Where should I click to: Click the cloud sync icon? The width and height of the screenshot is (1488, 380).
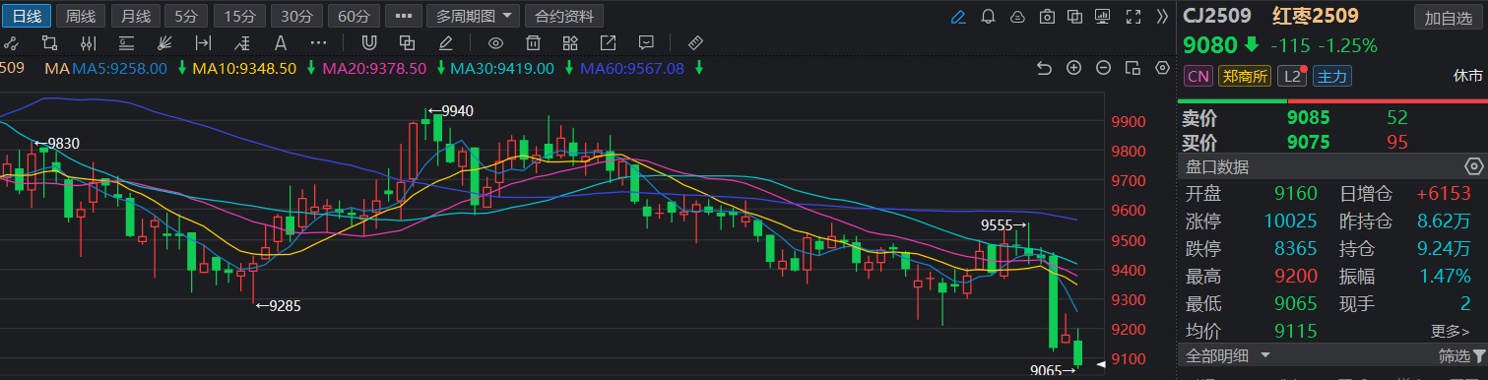pos(1017,17)
